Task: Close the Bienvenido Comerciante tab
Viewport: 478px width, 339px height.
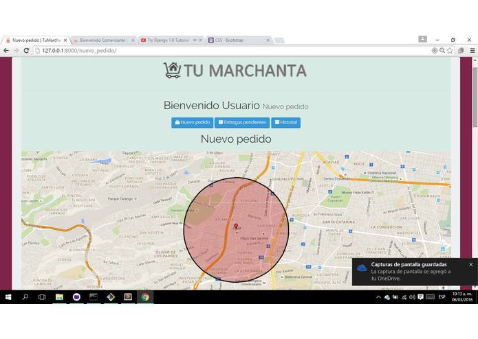Action: click(133, 40)
